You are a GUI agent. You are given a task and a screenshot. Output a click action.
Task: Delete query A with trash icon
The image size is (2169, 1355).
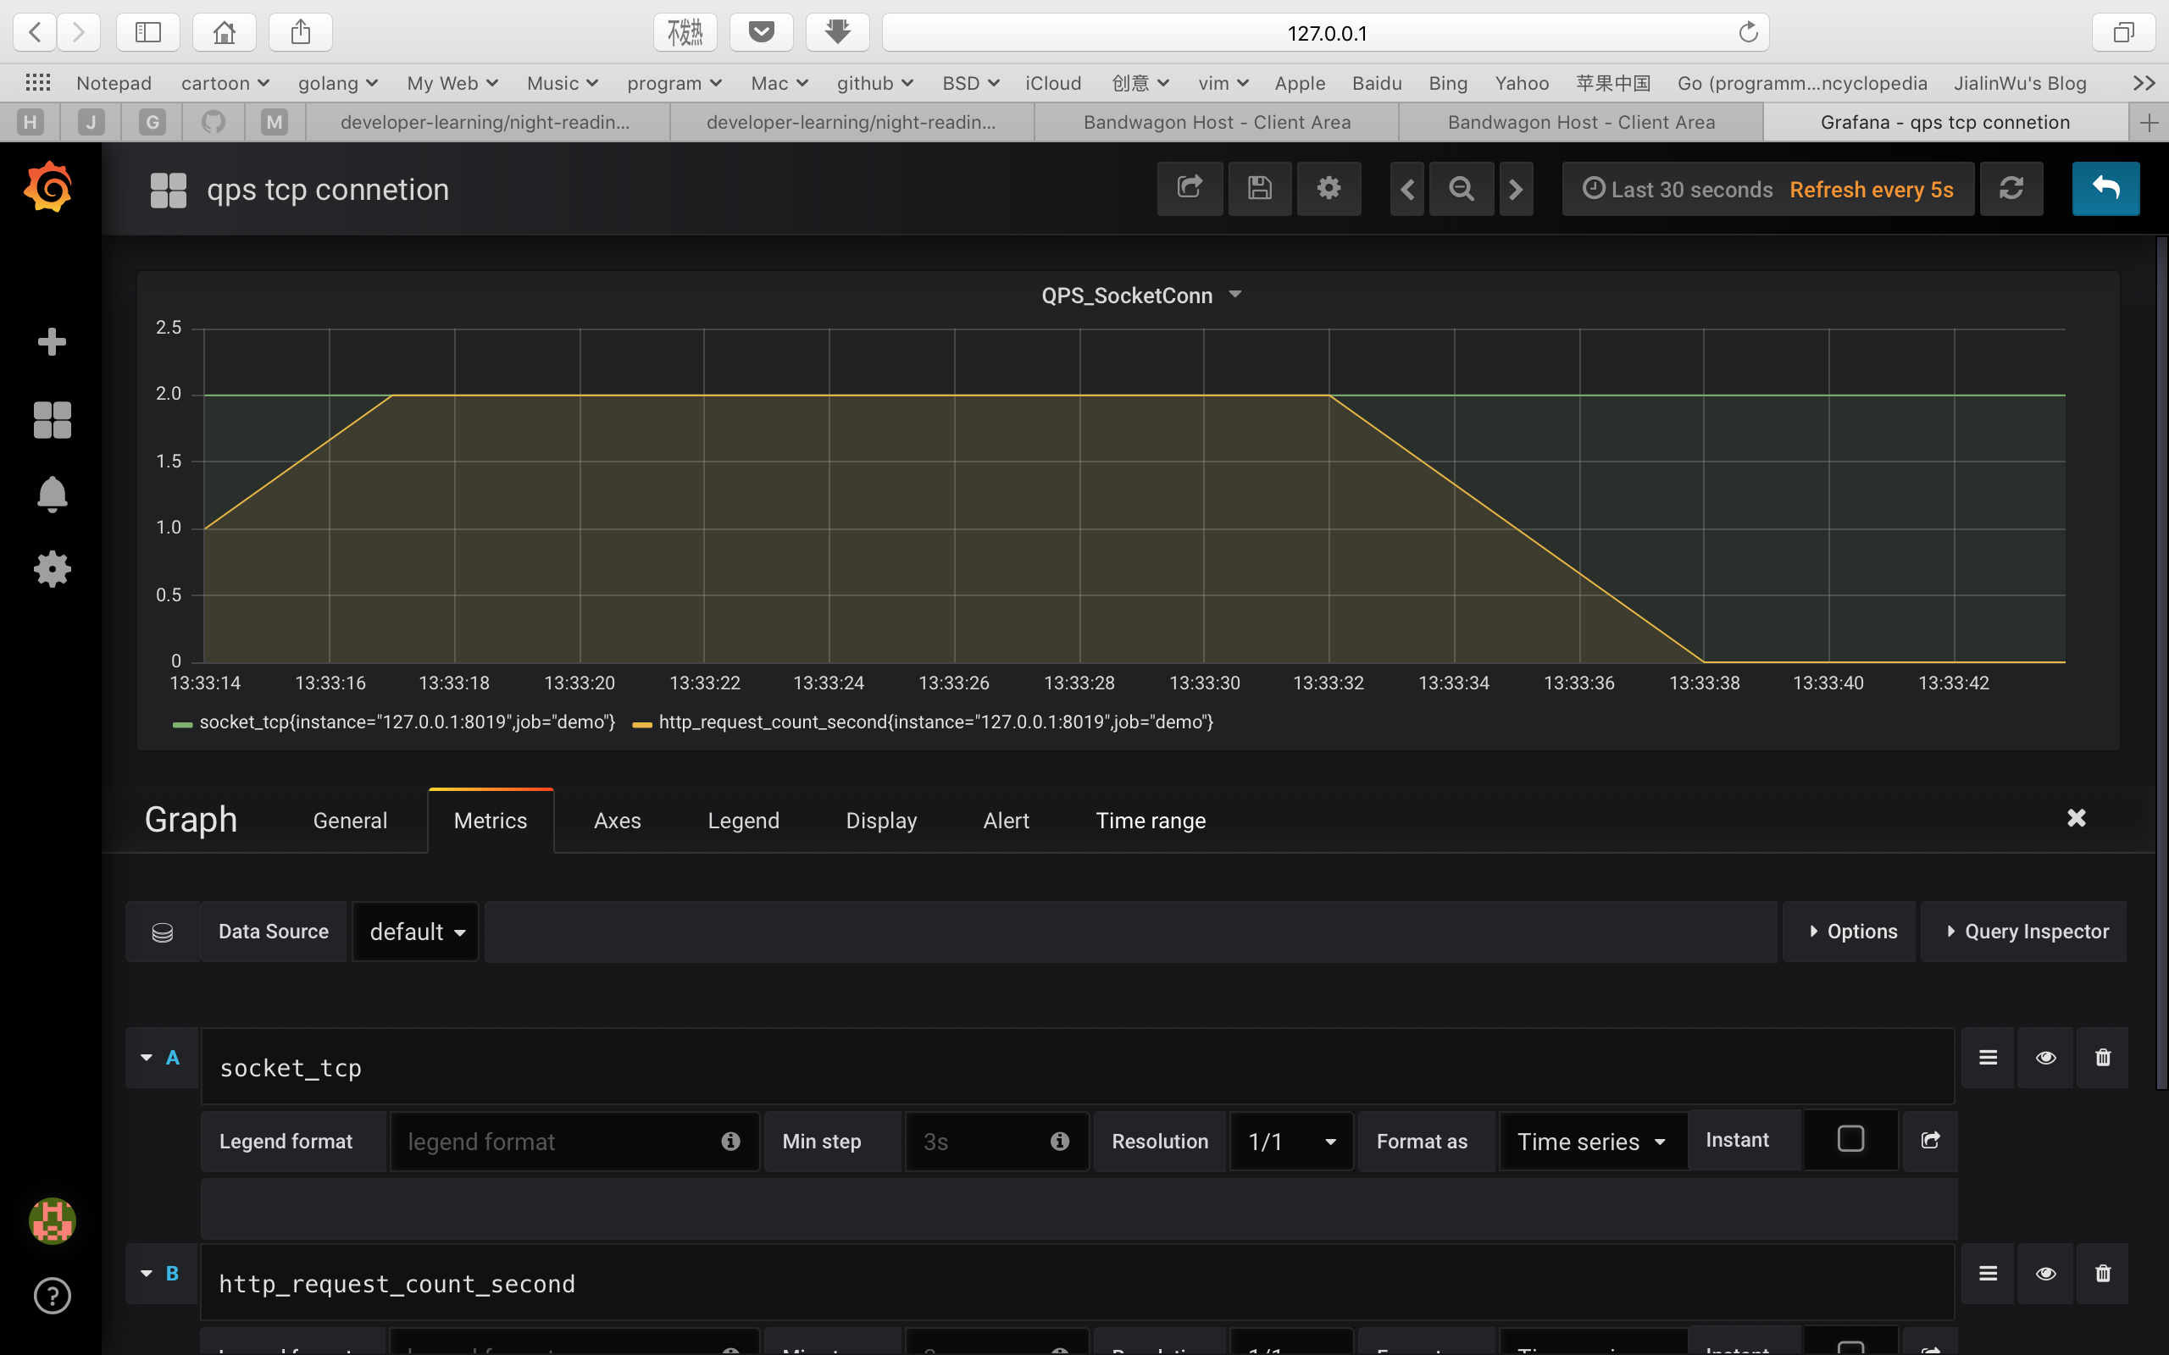[x=2103, y=1058]
